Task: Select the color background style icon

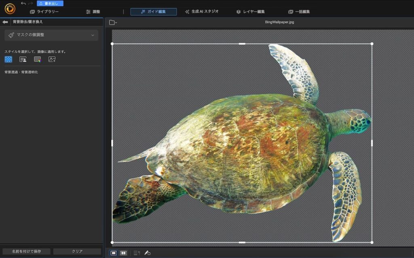Action: [x=38, y=59]
